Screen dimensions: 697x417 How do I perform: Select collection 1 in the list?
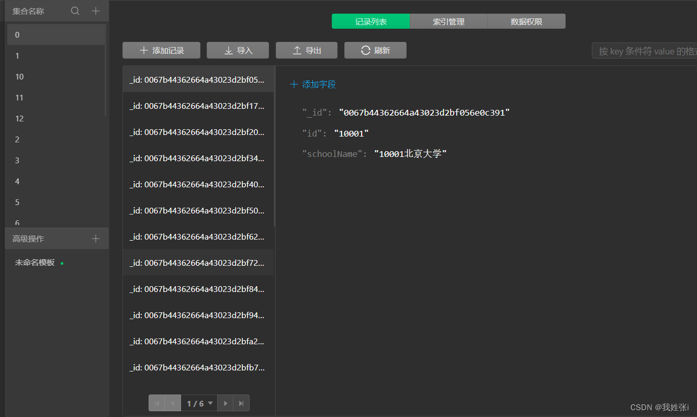(56, 55)
